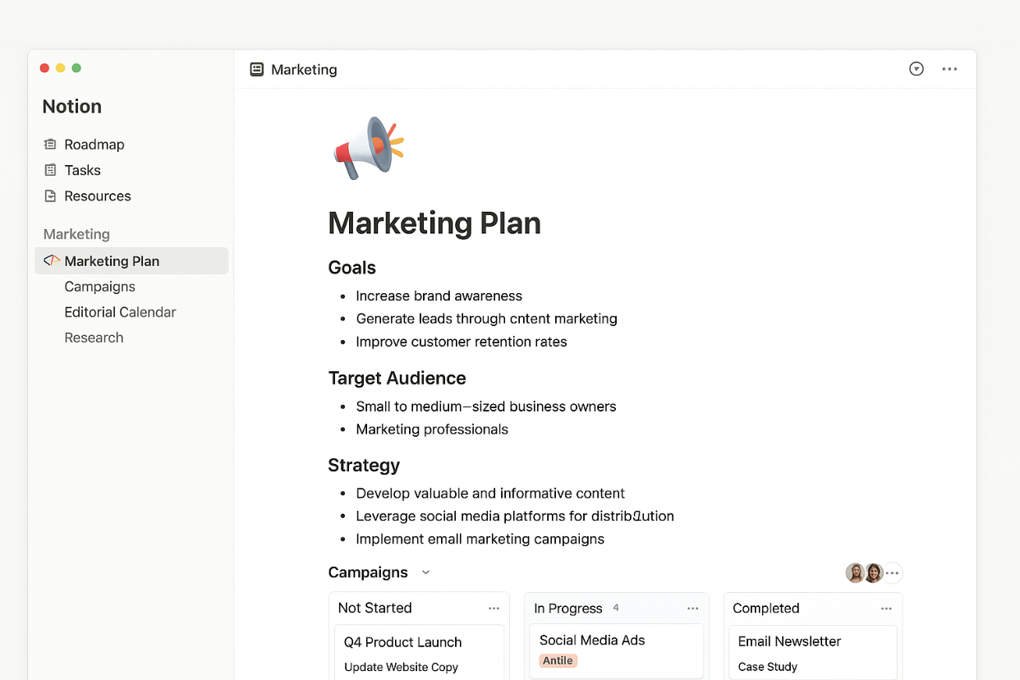Click the green fullscreen window button
Image resolution: width=1020 pixels, height=680 pixels.
76,68
